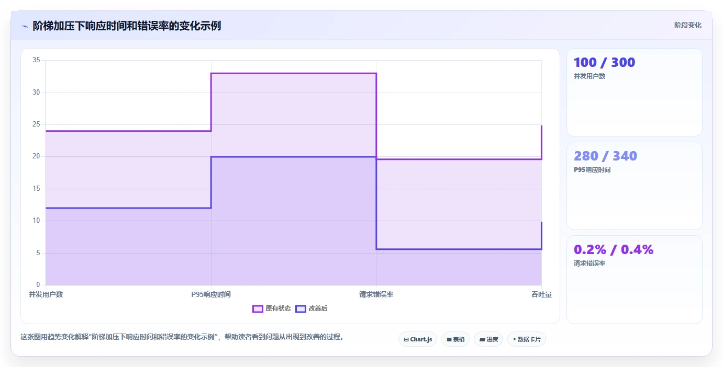The height and width of the screenshot is (367, 723).
Task: Open the 280 / 340 P95响应时间 card
Action: coord(635,186)
